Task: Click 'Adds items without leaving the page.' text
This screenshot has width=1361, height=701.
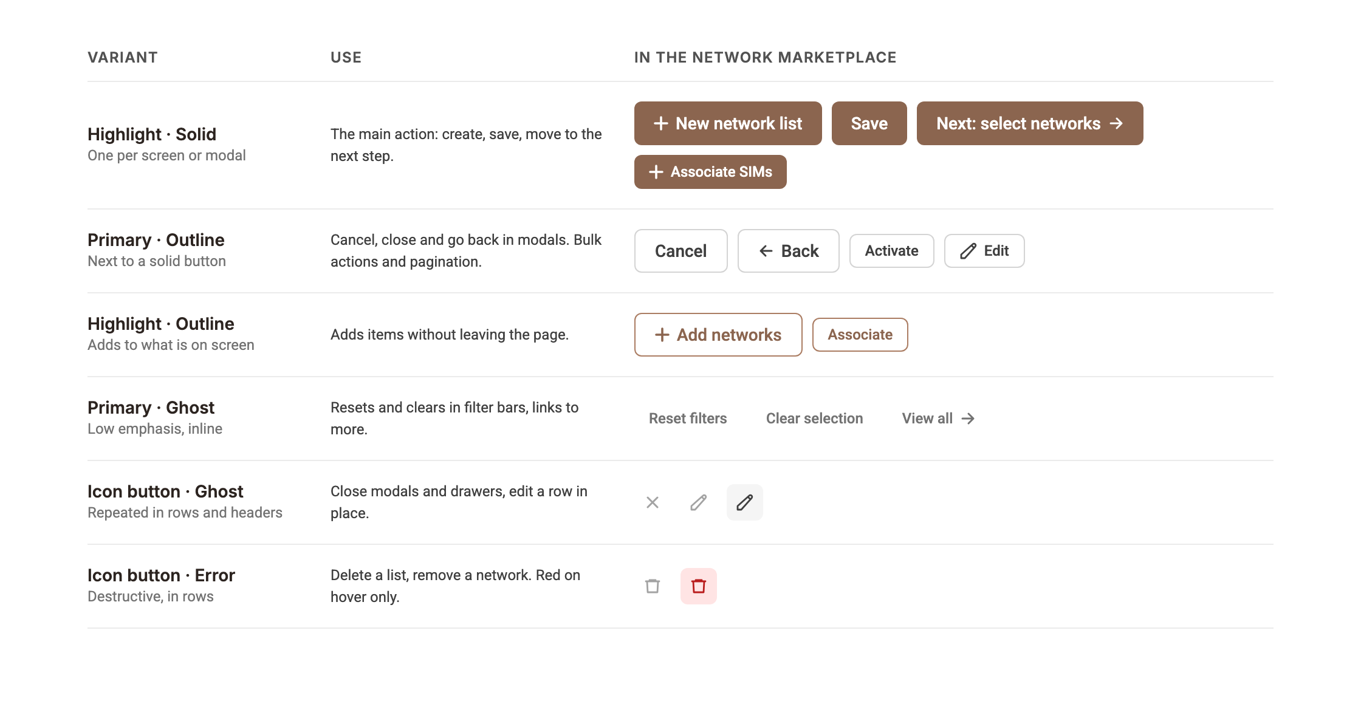Action: [450, 335]
